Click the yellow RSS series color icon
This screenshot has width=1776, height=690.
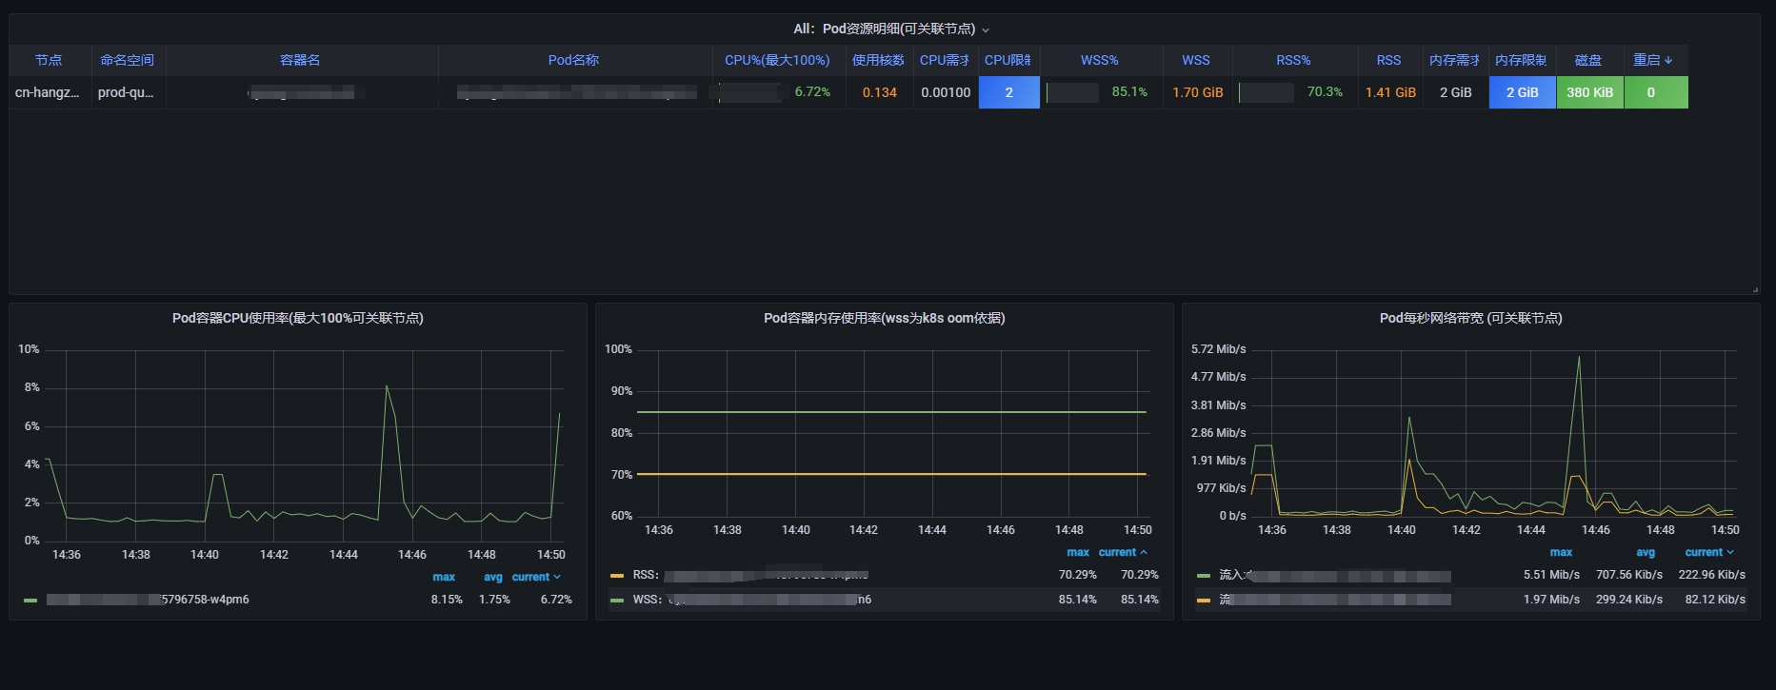pyautogui.click(x=617, y=576)
